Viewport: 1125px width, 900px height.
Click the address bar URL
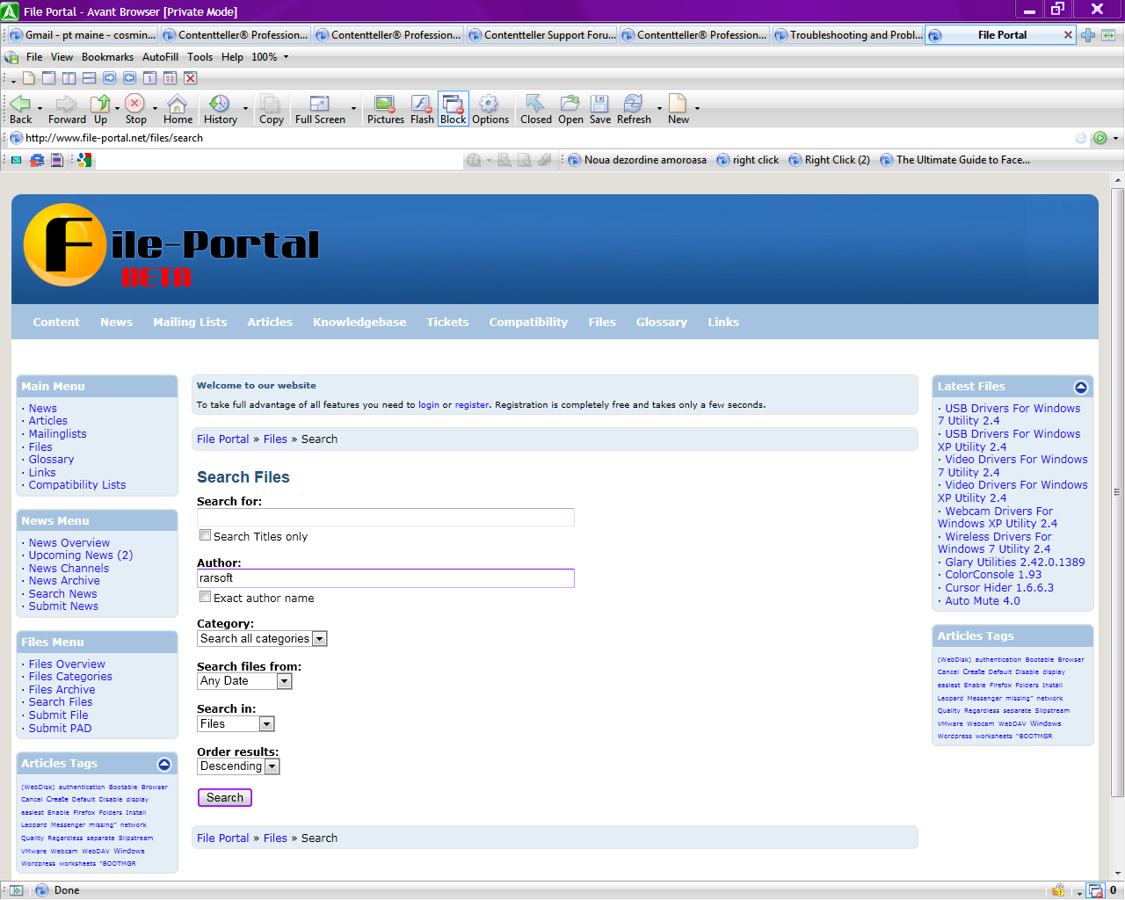tap(114, 138)
